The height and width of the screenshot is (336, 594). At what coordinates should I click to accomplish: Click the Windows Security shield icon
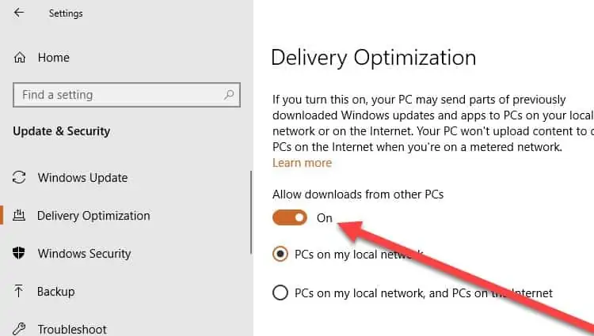pyautogui.click(x=21, y=254)
